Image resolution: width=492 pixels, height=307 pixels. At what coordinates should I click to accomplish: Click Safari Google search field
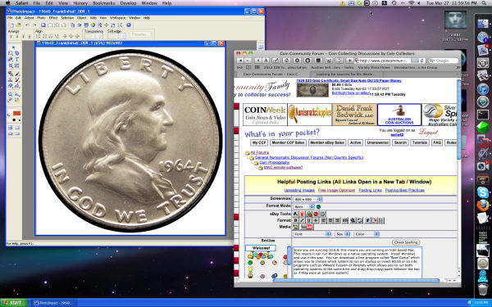tap(443, 61)
